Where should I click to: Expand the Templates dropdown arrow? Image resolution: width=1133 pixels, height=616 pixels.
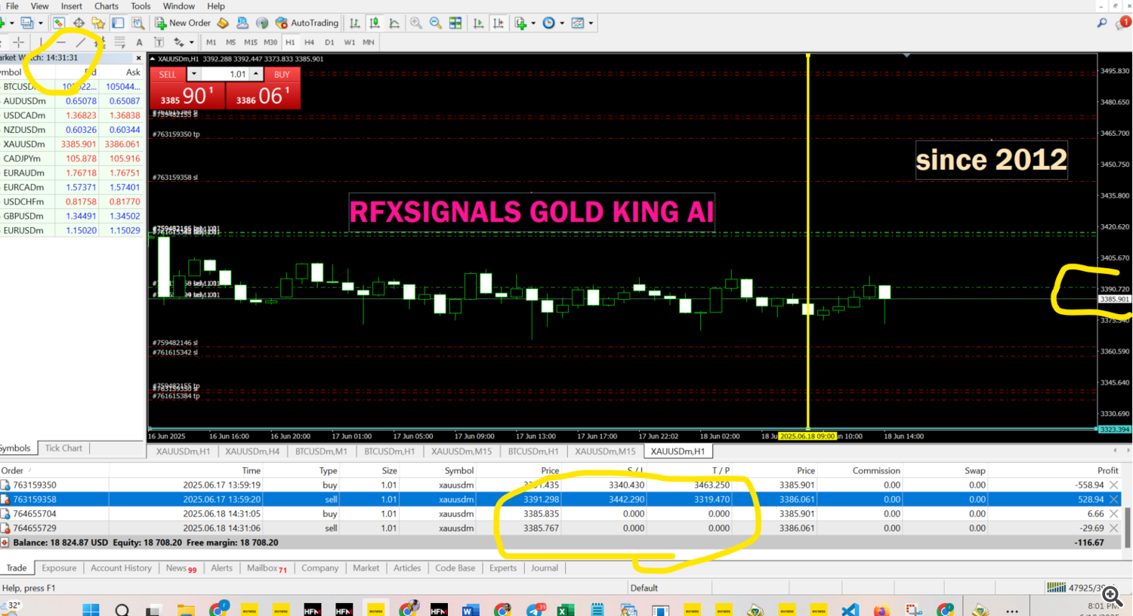coord(591,23)
